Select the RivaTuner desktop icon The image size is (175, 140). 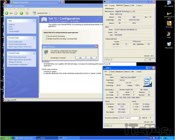click(169, 24)
